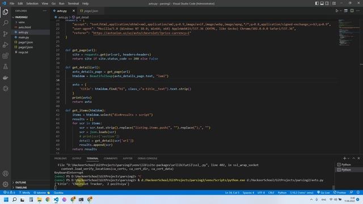
Task: Open File Explorer from the taskbar
Action: point(39,199)
